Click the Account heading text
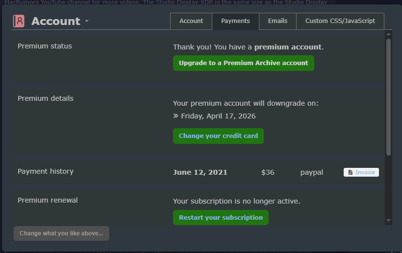The image size is (402, 253). click(x=55, y=21)
